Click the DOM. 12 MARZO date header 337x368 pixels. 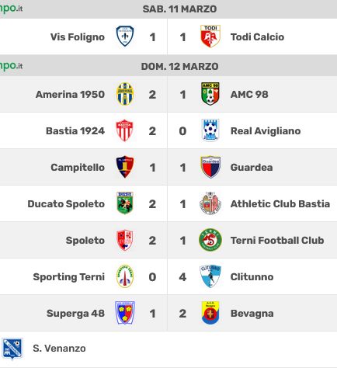coord(179,67)
